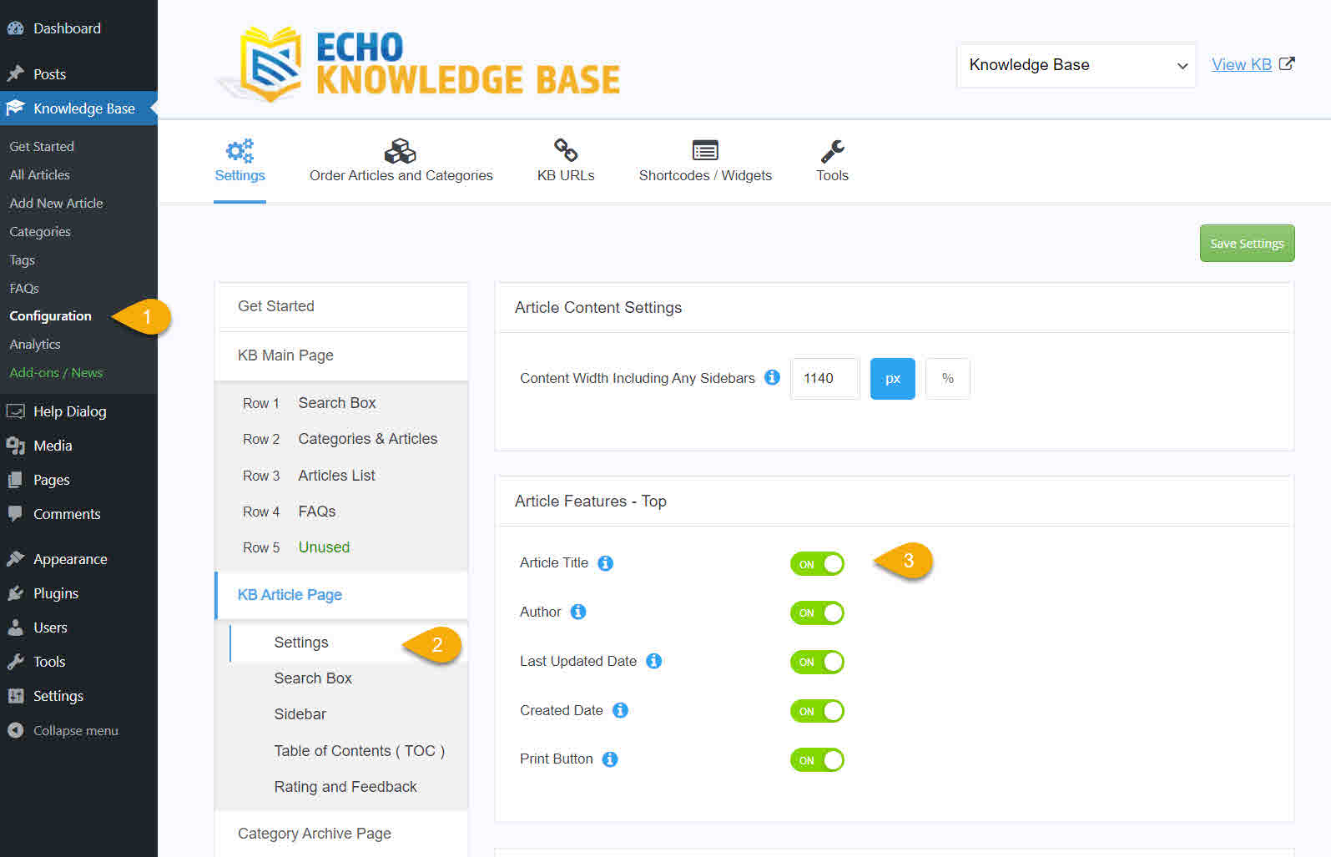Viewport: 1331px width, 857px height.
Task: Select the px unit button
Action: pyautogui.click(x=892, y=378)
